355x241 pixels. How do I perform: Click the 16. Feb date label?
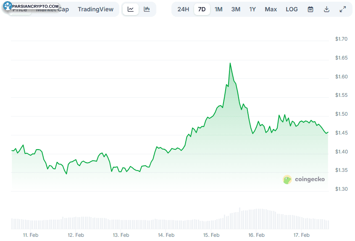click(x=256, y=235)
